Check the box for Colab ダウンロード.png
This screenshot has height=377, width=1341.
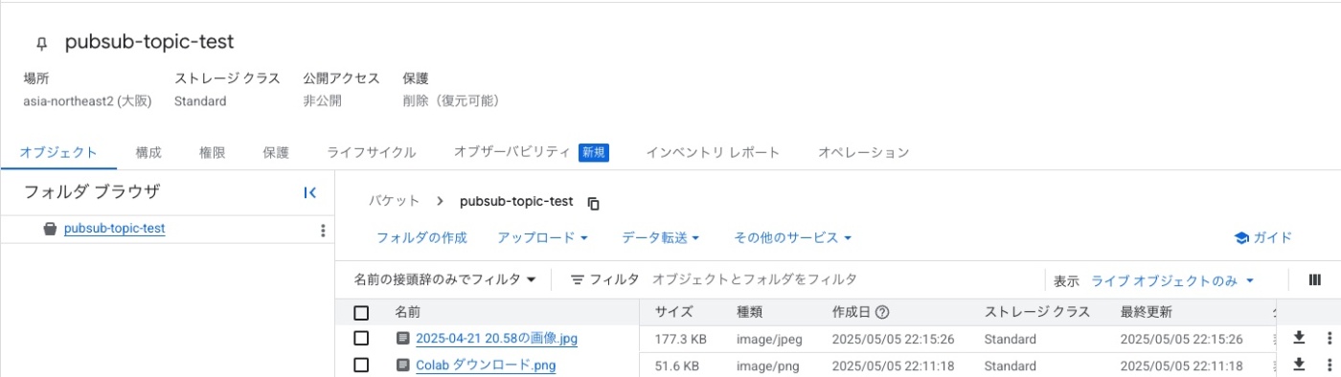[x=361, y=365]
